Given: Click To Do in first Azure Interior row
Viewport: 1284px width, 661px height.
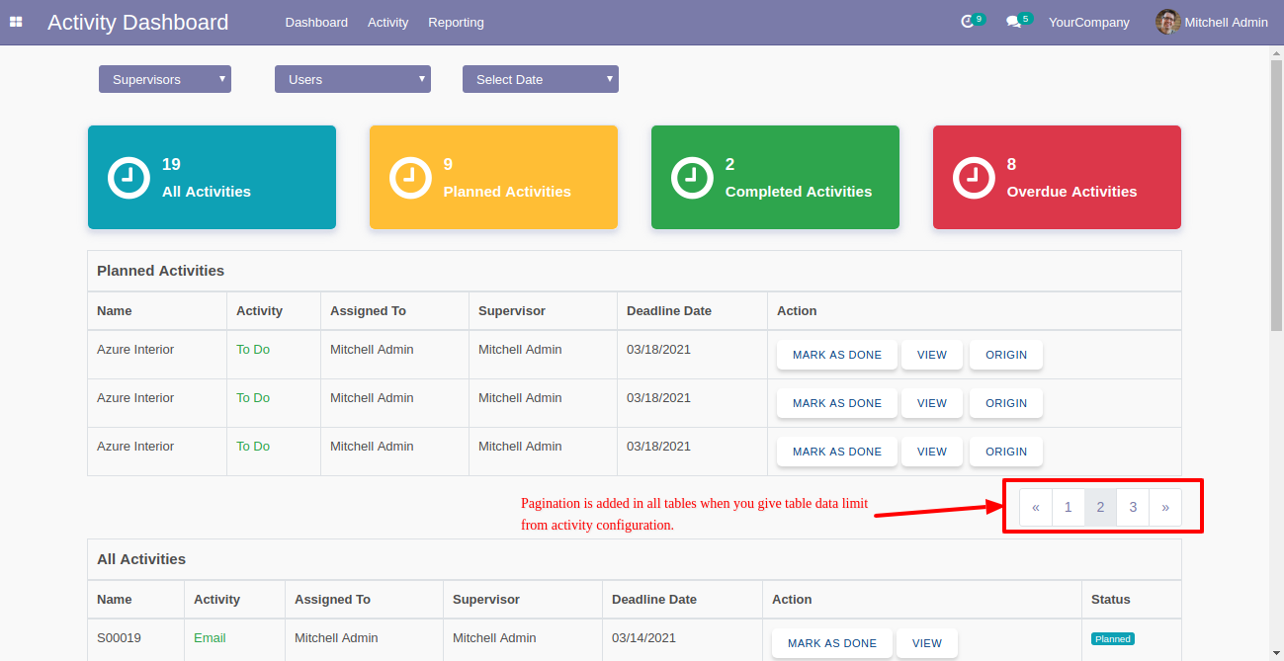Looking at the screenshot, I should click(253, 350).
